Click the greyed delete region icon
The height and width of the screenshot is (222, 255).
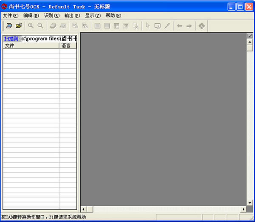point(136,25)
